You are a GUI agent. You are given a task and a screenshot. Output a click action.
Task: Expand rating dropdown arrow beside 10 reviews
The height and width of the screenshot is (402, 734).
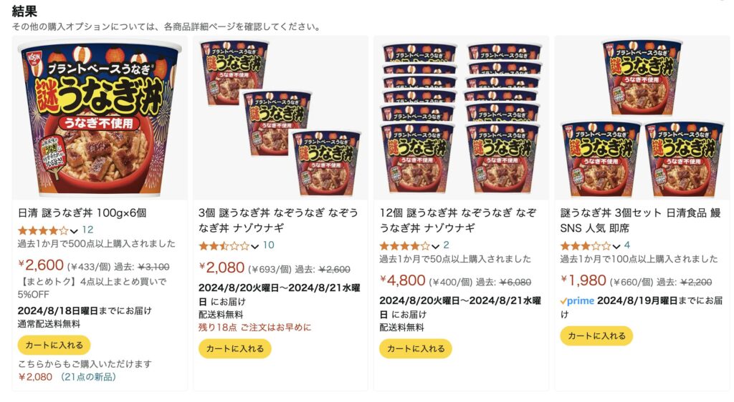(x=254, y=246)
